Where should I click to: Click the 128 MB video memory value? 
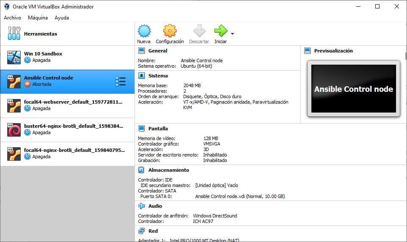pyautogui.click(x=211, y=138)
